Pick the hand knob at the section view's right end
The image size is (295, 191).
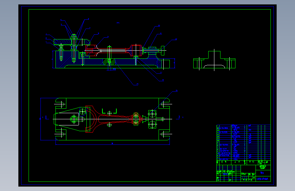coord(163,51)
